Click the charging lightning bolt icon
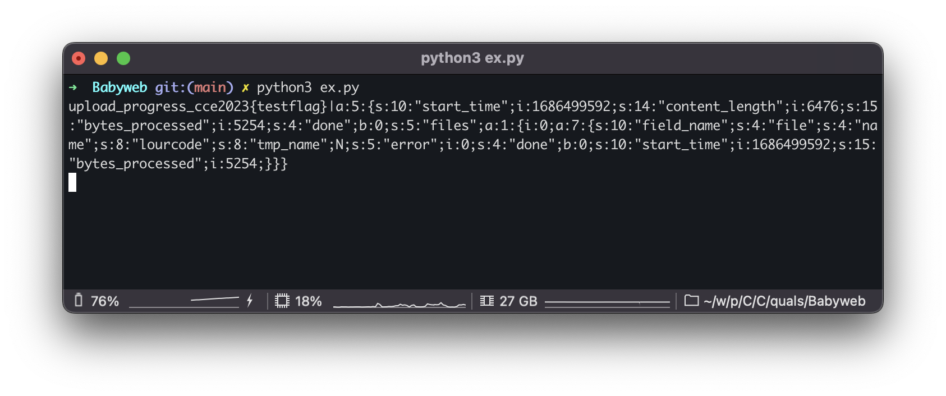This screenshot has height=396, width=946. (x=250, y=301)
